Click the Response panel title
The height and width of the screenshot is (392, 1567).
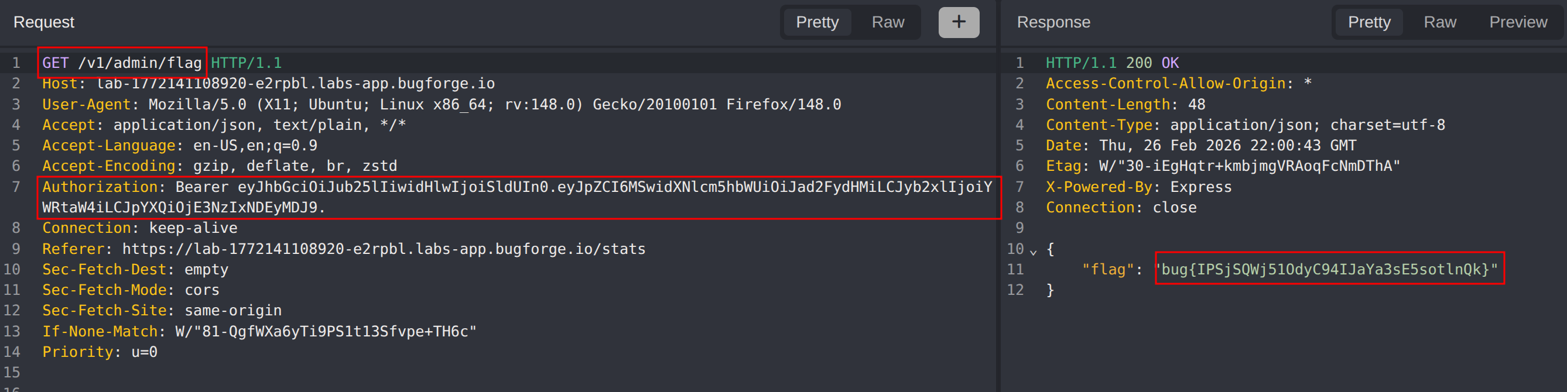1053,22
